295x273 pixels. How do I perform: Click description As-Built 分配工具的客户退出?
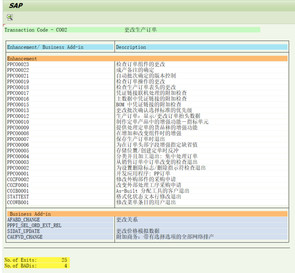(x=152, y=191)
